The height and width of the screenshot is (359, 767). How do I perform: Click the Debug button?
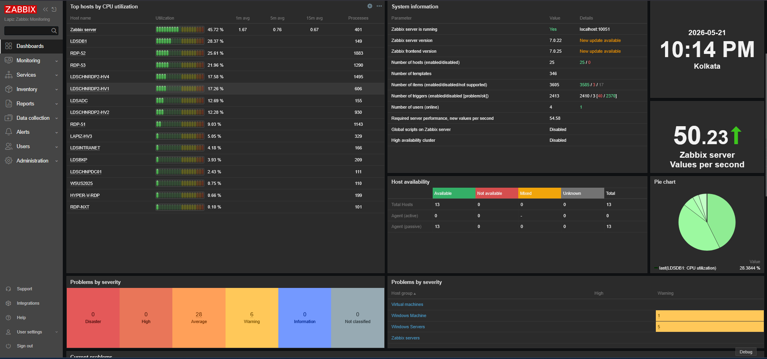tap(746, 352)
